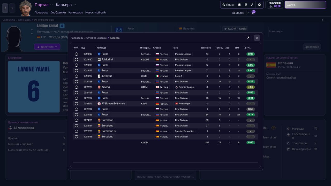Select radio button for Juventus 2028/29 row
The image size is (331, 186).
coord(76,76)
